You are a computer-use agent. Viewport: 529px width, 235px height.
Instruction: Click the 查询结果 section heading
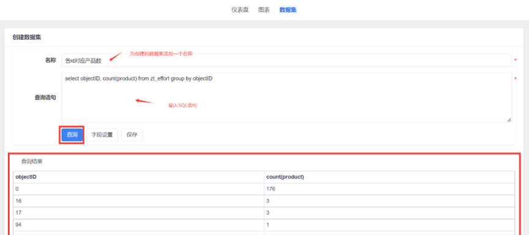32,162
